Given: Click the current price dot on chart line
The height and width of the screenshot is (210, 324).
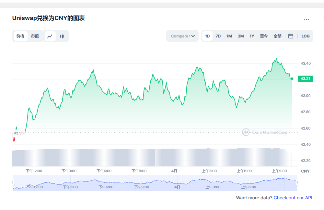Looking at the screenshot, I should pyautogui.click(x=292, y=79).
